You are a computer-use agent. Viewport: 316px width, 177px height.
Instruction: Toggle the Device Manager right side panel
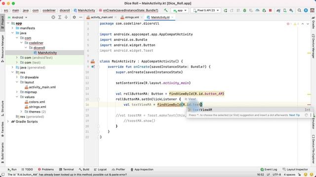point(314,46)
